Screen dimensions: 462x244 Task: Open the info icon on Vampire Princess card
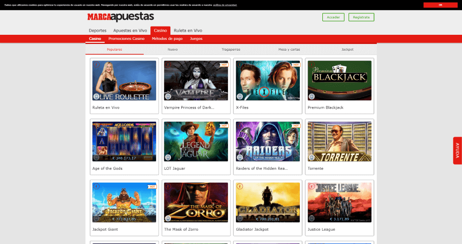coord(168,64)
